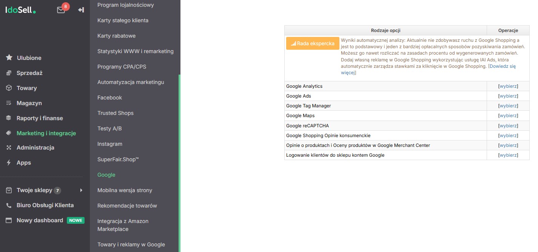Select wybierz next to Google reCAPTCHA
Screen dimensions: 538x252
(508, 126)
